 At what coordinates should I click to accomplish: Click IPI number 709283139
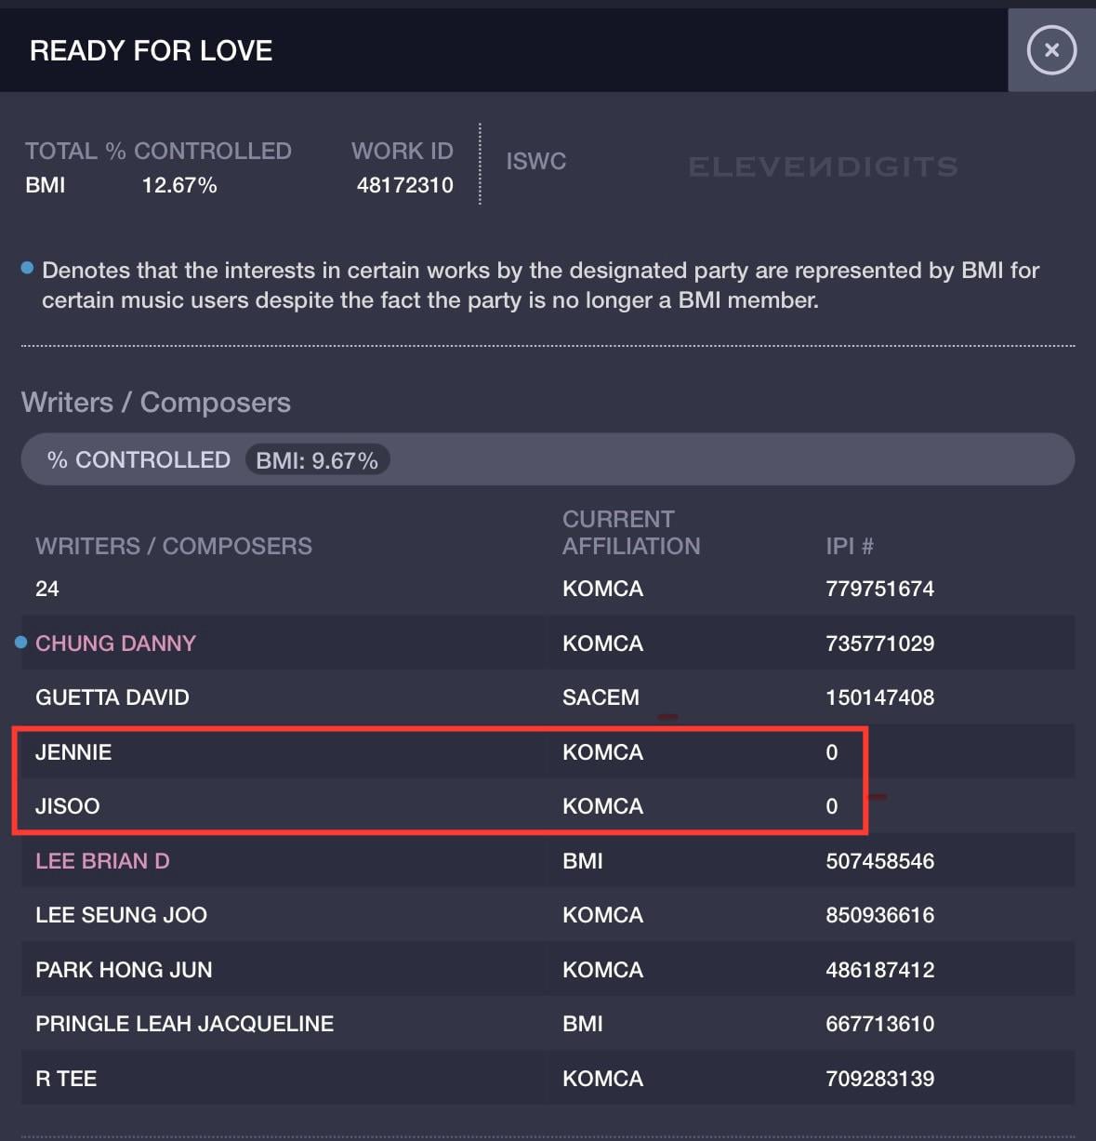(879, 1079)
